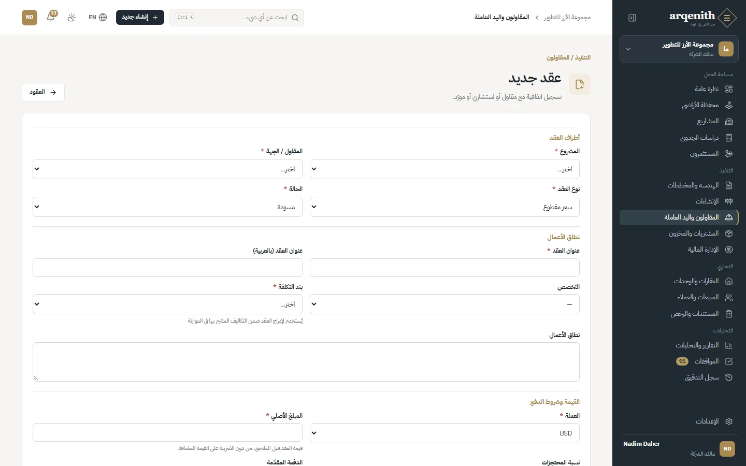Open المشروع project dropdown

(444, 169)
